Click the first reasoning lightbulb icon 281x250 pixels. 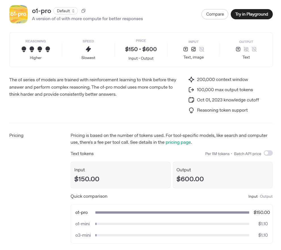(x=24, y=49)
